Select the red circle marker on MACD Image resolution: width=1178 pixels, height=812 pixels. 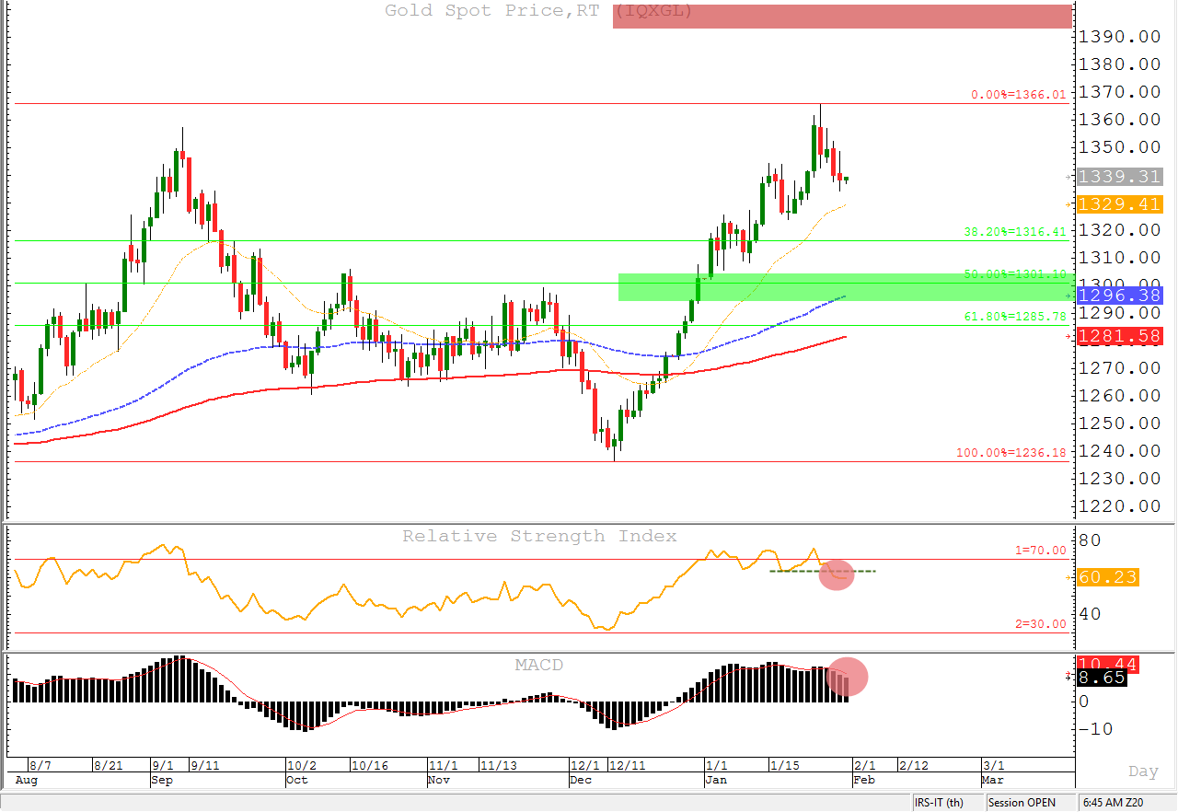848,676
